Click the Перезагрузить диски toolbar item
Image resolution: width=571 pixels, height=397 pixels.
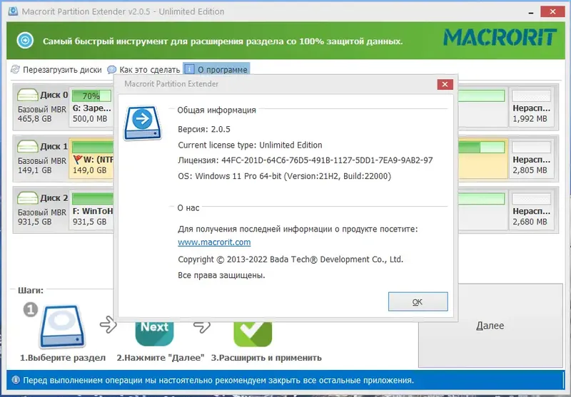pyautogui.click(x=56, y=69)
